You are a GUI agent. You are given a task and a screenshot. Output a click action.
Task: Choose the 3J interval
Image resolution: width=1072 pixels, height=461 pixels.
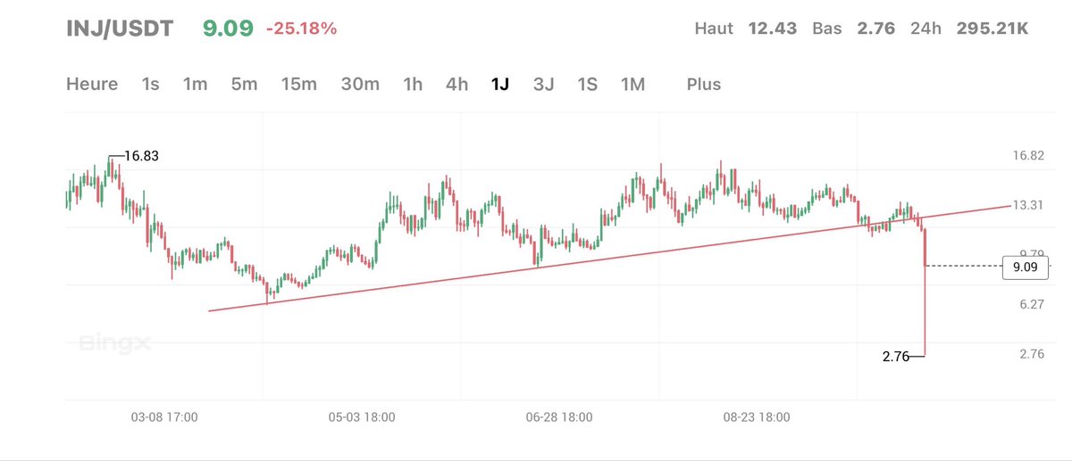(x=544, y=85)
